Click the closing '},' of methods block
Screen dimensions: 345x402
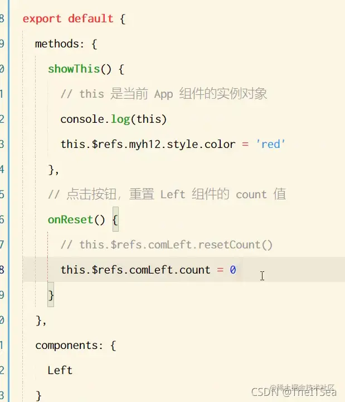pyautogui.click(x=41, y=320)
